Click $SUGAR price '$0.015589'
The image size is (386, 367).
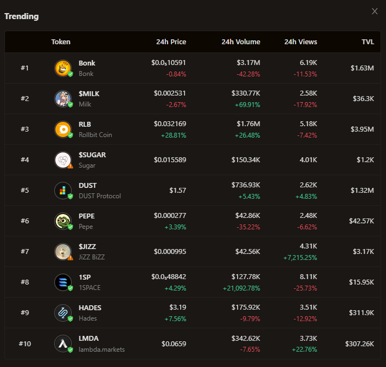click(x=170, y=160)
